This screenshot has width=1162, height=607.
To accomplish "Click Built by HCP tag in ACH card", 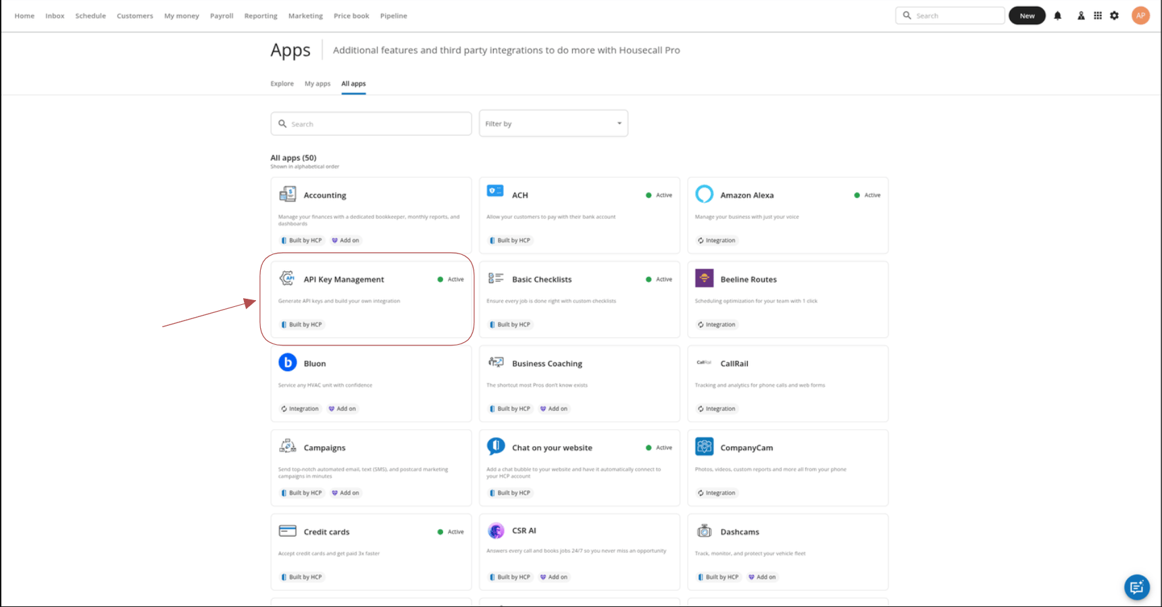I will tap(510, 240).
